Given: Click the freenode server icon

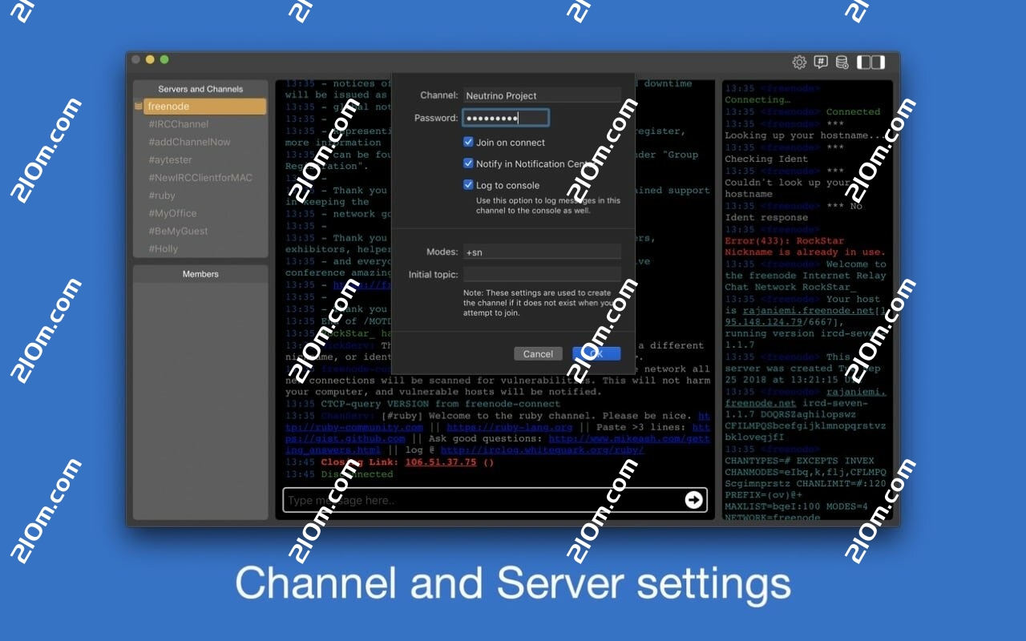Looking at the screenshot, I should (139, 107).
